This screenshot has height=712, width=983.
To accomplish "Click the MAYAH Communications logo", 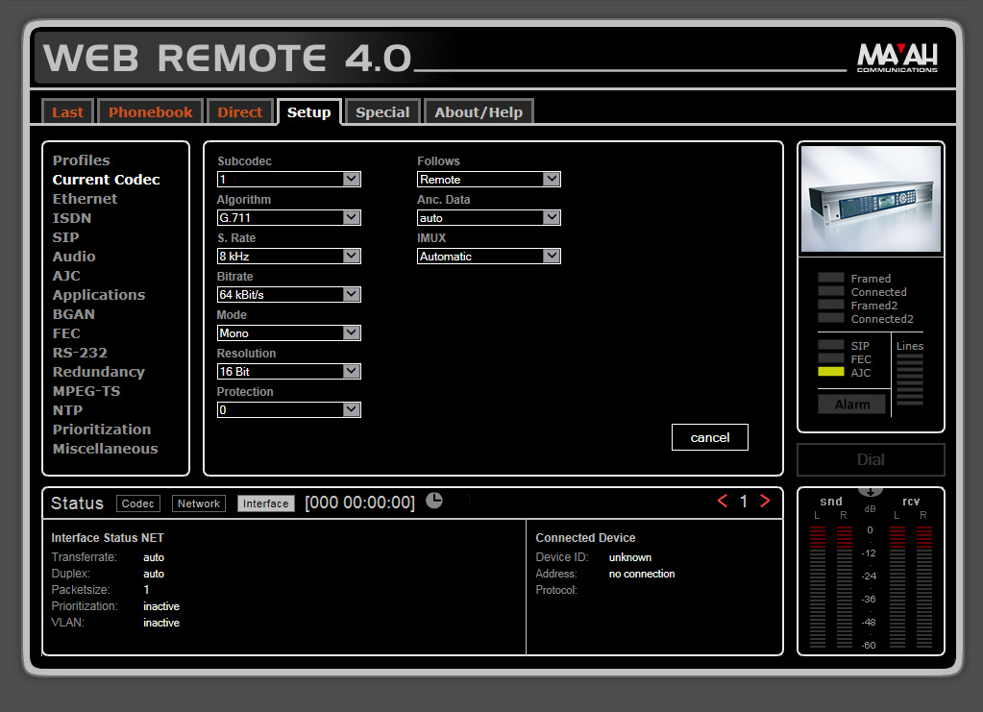I will point(897,58).
